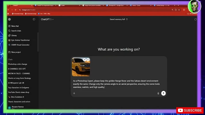The image size is (205, 115).
Task: Open the chat "Photoshop color change"
Action: (18, 64)
